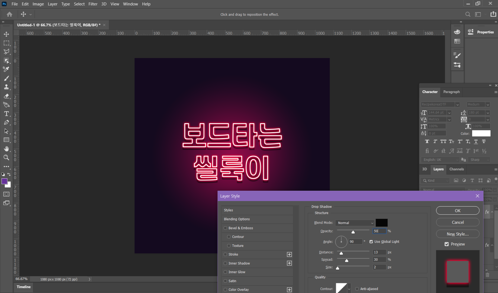Viewport: 498px width, 293px height.
Task: Toggle the Preview checkbox
Action: click(447, 244)
